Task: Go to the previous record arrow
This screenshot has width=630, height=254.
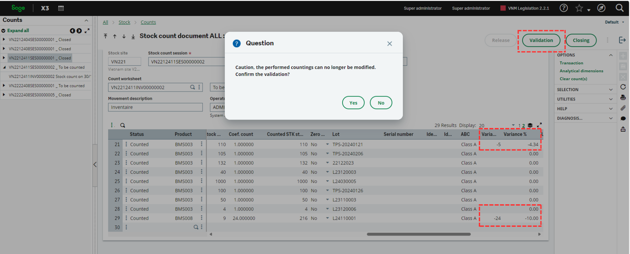Action: [x=115, y=36]
